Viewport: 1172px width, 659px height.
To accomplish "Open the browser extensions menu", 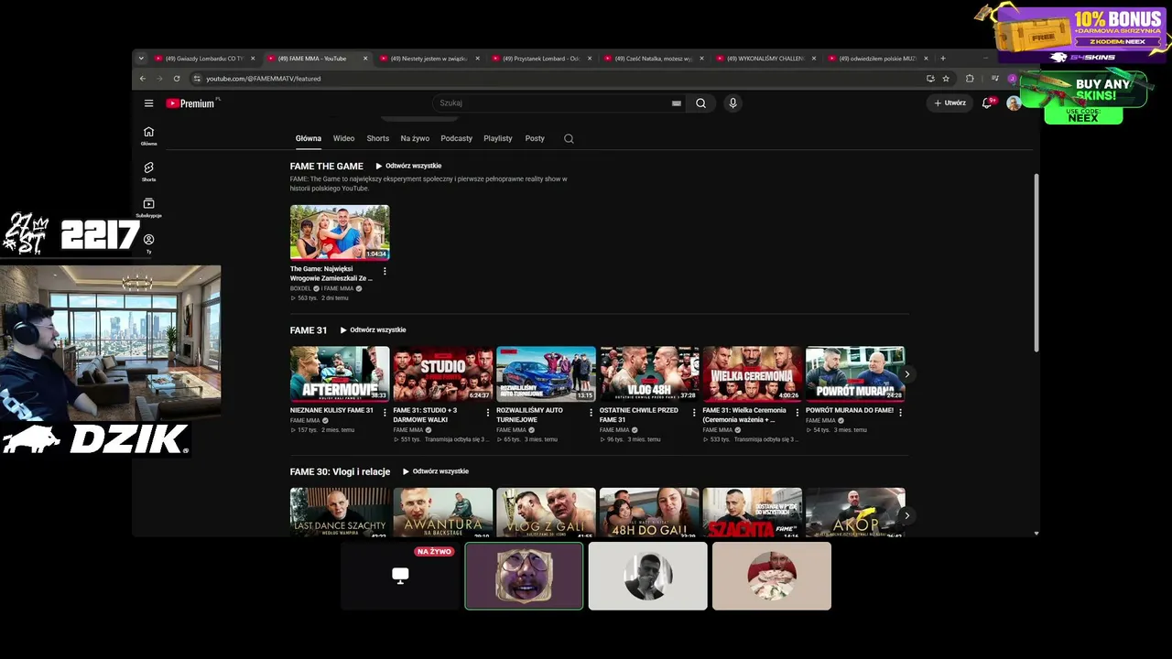I will coord(970,79).
